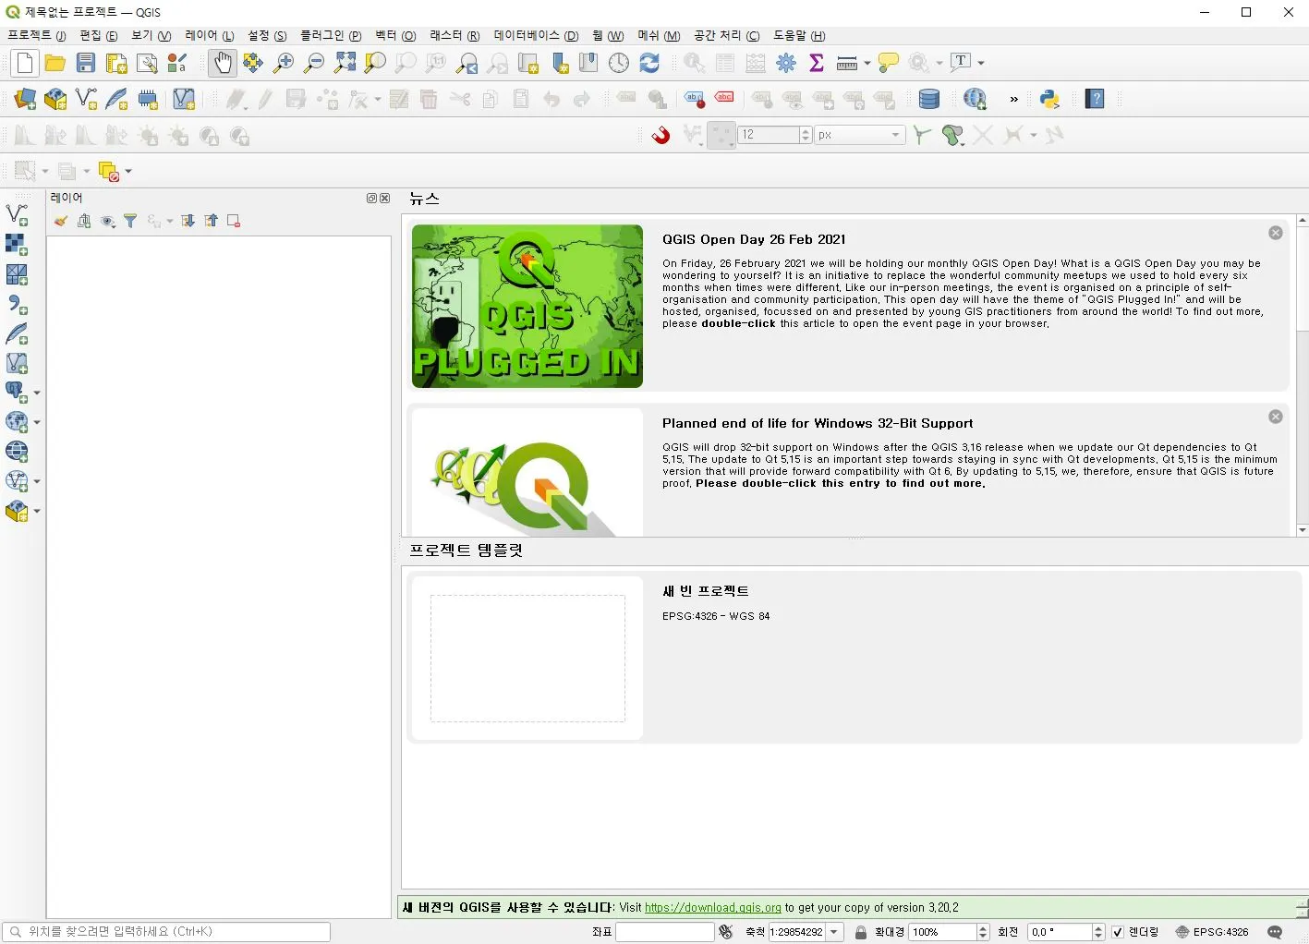Expand the hidden toolbar buttons chevron

click(1013, 99)
